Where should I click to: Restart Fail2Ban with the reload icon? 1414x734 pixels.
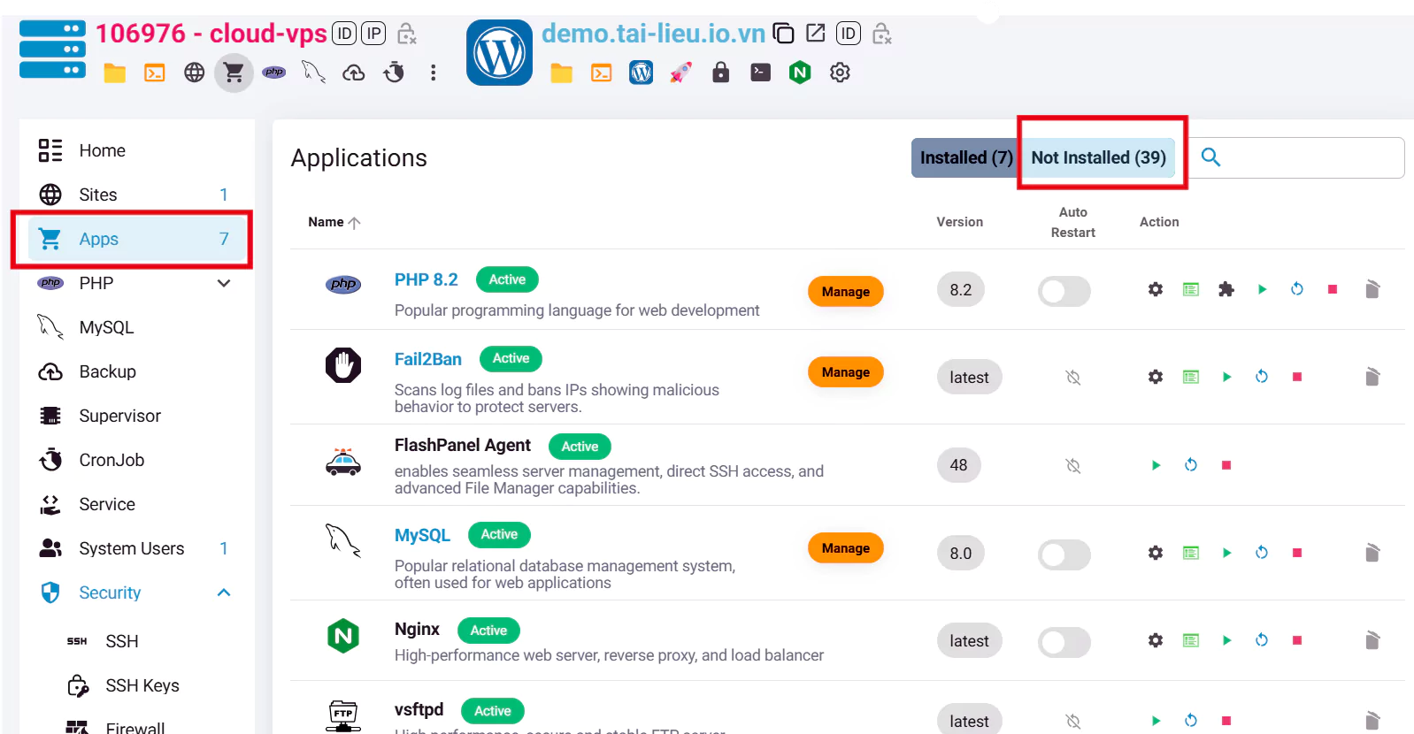1261,377
